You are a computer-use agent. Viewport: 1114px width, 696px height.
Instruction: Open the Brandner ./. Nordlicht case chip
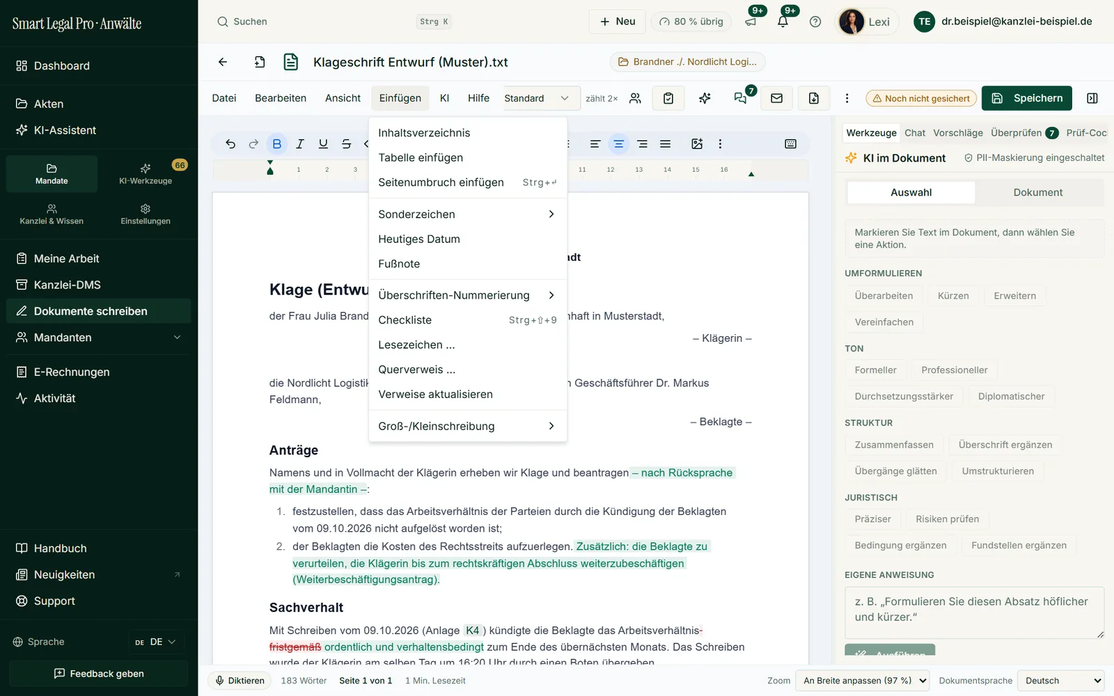[x=687, y=62]
